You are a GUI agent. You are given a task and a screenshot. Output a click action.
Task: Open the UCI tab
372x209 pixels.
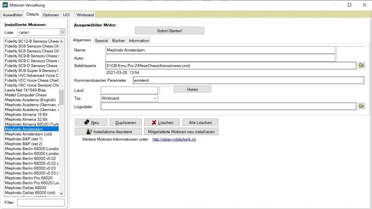66,15
